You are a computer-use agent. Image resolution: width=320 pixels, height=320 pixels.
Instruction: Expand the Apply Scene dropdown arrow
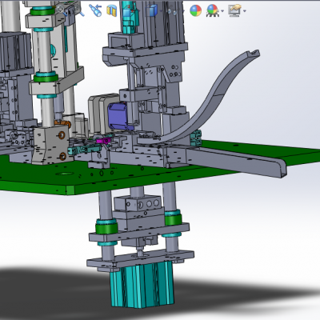(222, 11)
